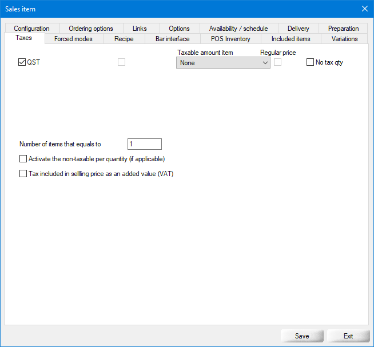Select the Options tab
Screen dimensions: 374x347
[x=179, y=29]
